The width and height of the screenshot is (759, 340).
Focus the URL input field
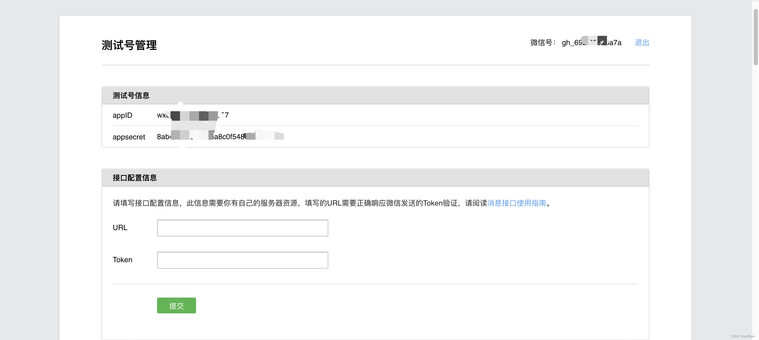[242, 228]
